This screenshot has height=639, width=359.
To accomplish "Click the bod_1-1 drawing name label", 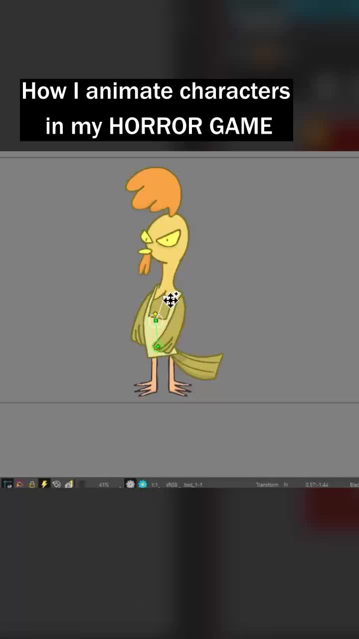I will point(193,485).
